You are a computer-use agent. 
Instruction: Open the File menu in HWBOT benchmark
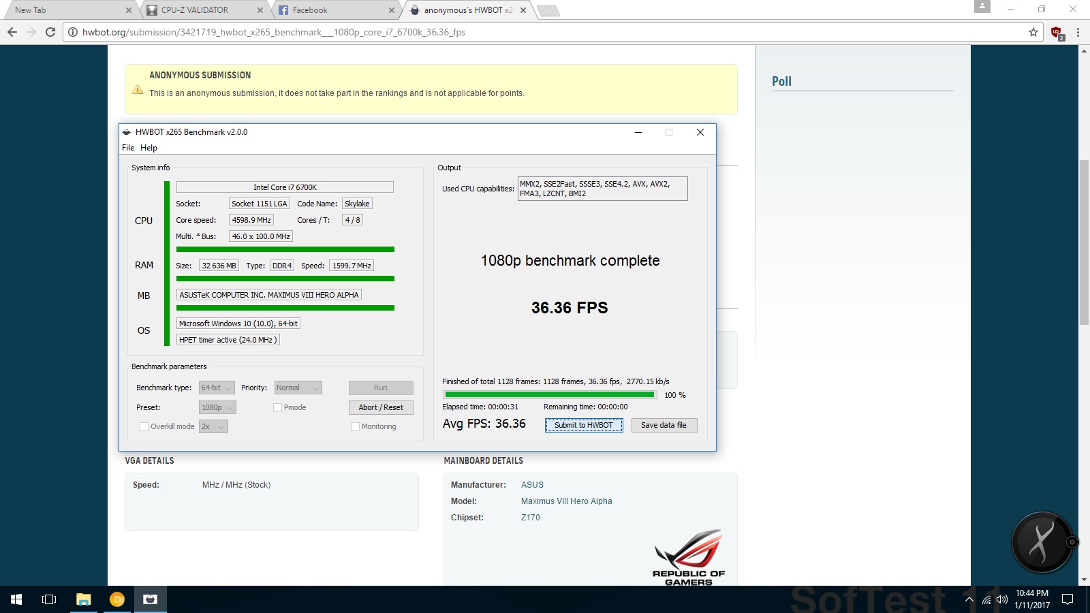coord(128,148)
